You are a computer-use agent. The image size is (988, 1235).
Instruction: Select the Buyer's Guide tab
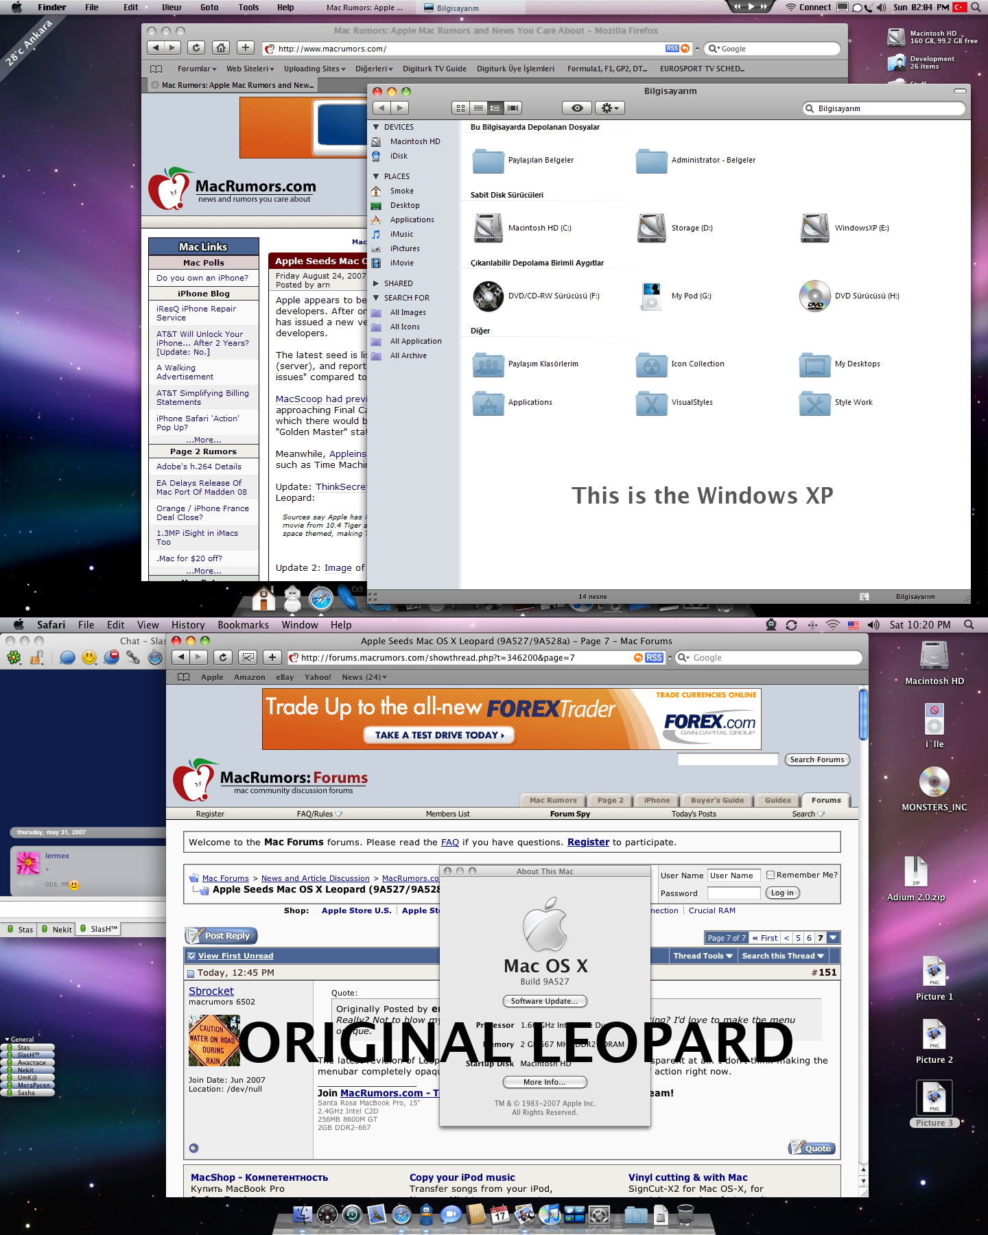(717, 800)
